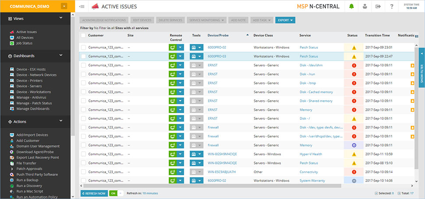Screen dimensions: 425x199
Task: Open Manage - Patch Status dashboard
Action: pos(34,103)
